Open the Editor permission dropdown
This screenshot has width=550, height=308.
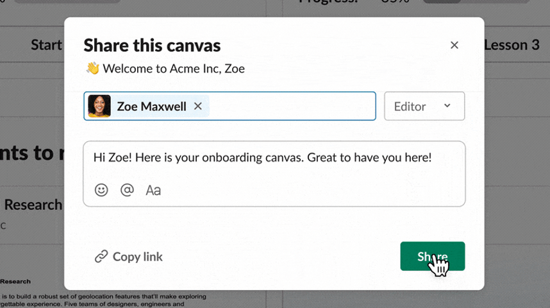click(424, 107)
